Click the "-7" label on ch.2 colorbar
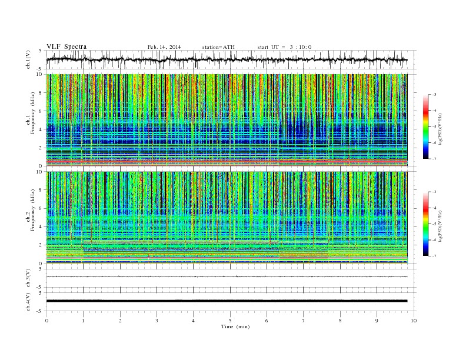Image resolution: width=466 pixels, height=360 pixels. tap(434, 256)
